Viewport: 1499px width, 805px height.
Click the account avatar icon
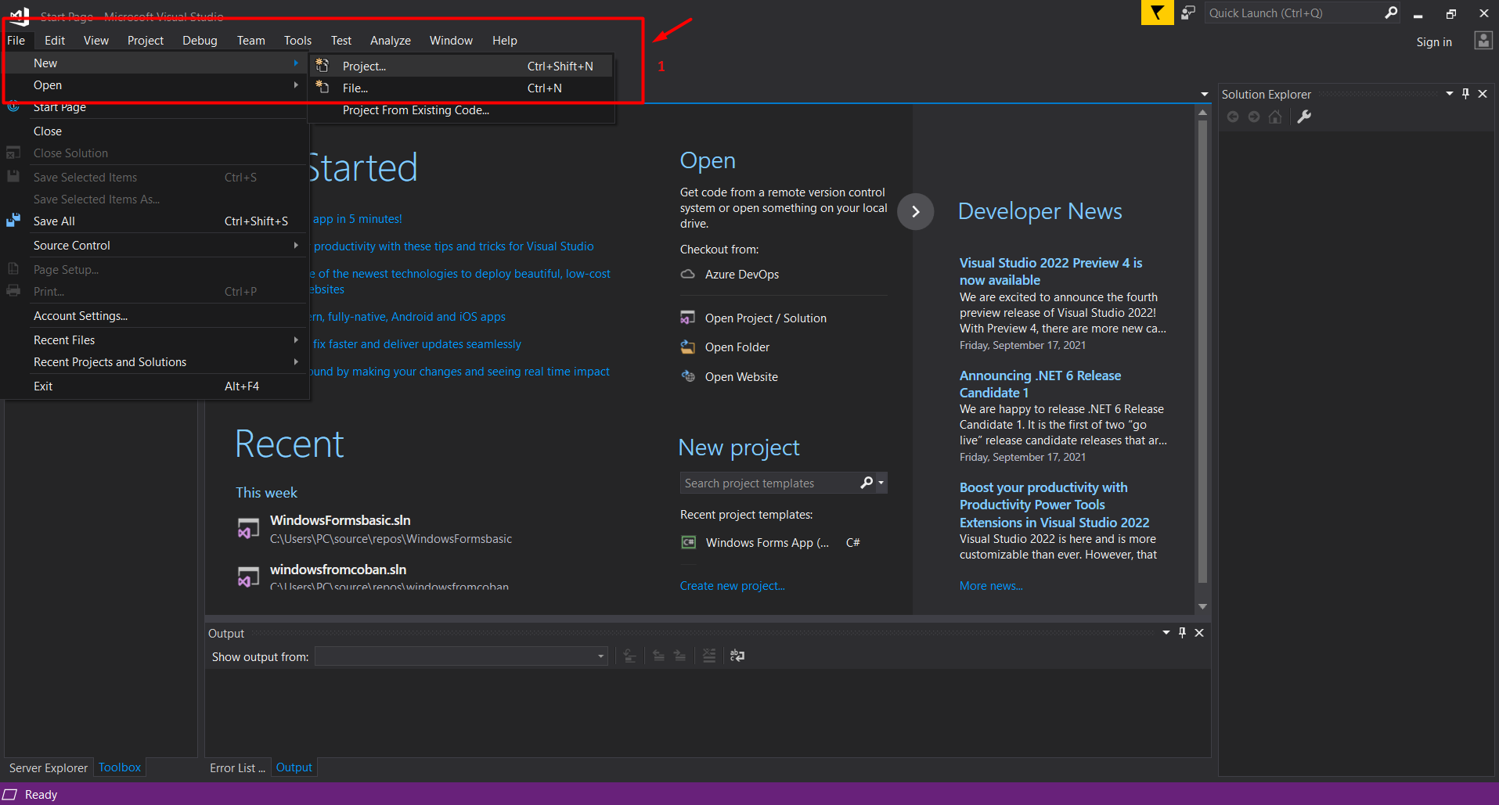(x=1483, y=41)
